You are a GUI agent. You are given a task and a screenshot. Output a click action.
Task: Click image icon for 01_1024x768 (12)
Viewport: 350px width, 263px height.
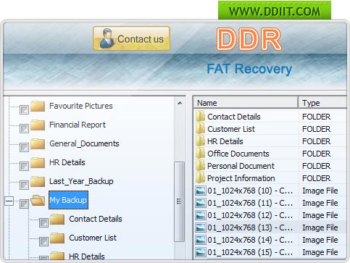pyautogui.click(x=201, y=215)
